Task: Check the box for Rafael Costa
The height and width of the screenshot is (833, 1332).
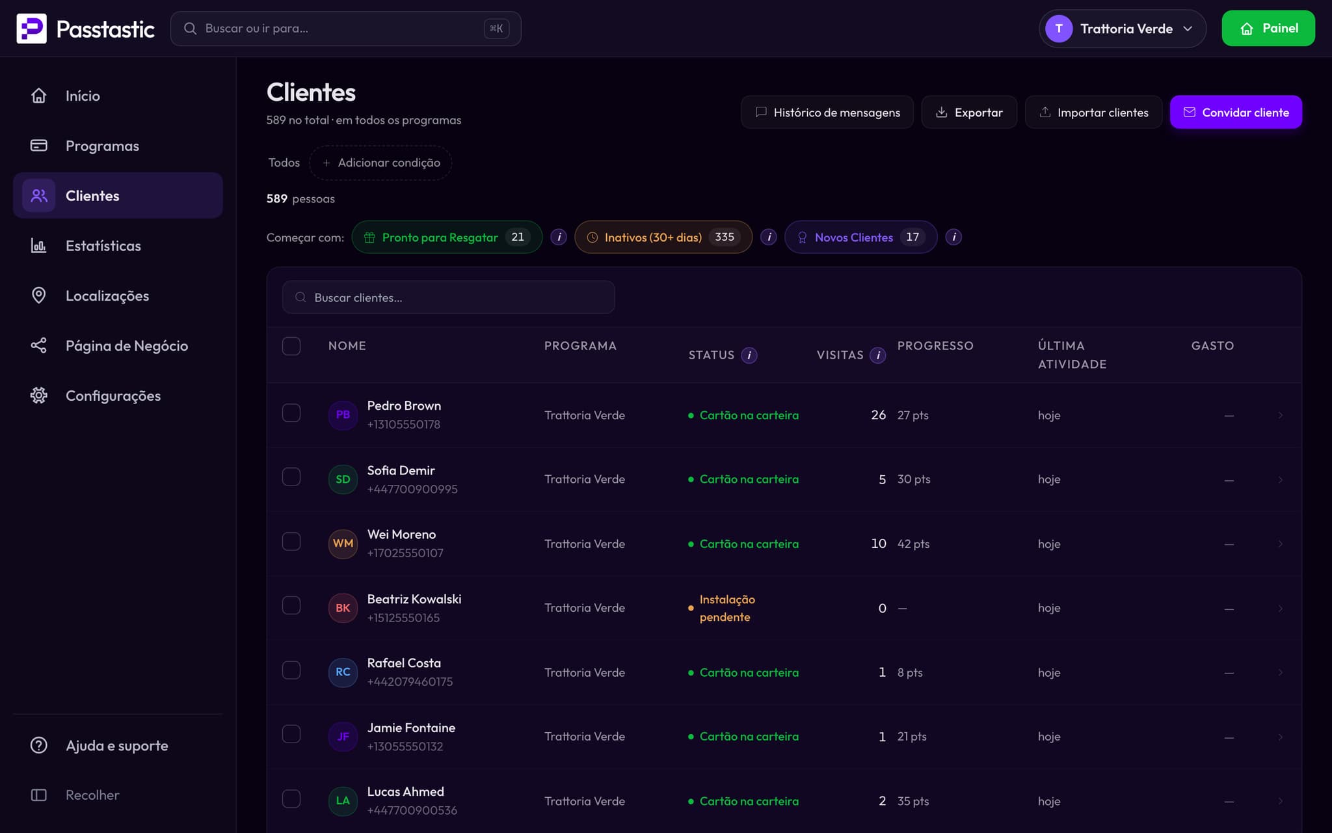Action: (x=291, y=670)
